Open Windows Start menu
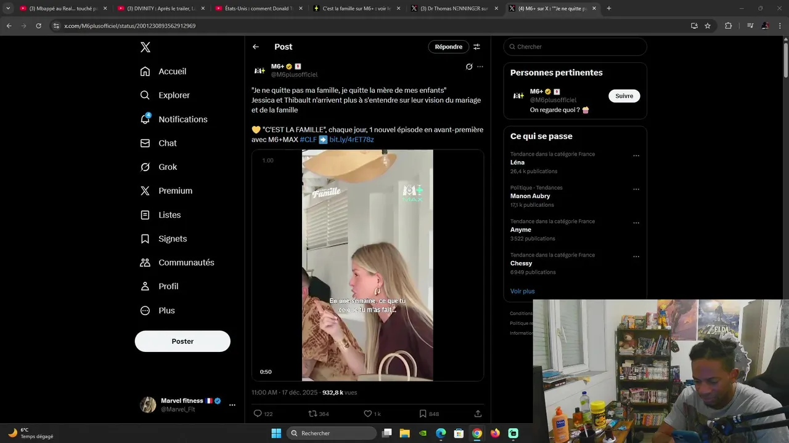The width and height of the screenshot is (789, 443). pos(276,433)
